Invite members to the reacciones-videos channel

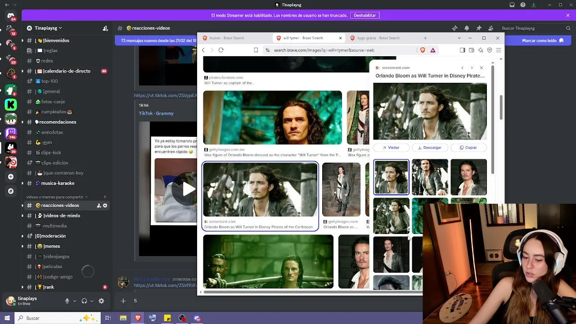tap(99, 206)
